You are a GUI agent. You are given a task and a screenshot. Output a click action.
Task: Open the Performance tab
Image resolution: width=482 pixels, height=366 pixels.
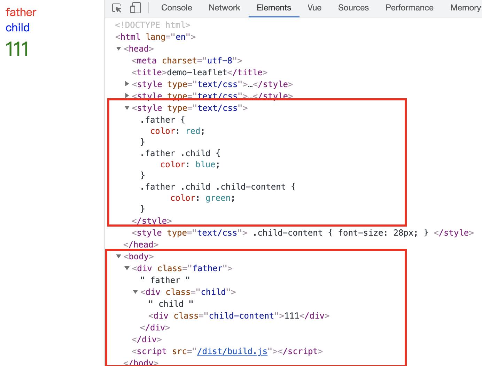[409, 8]
